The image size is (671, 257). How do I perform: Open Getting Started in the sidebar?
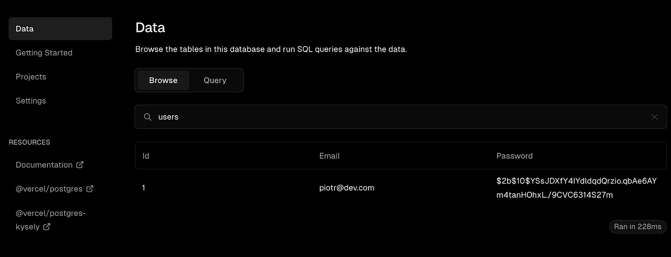pos(44,53)
